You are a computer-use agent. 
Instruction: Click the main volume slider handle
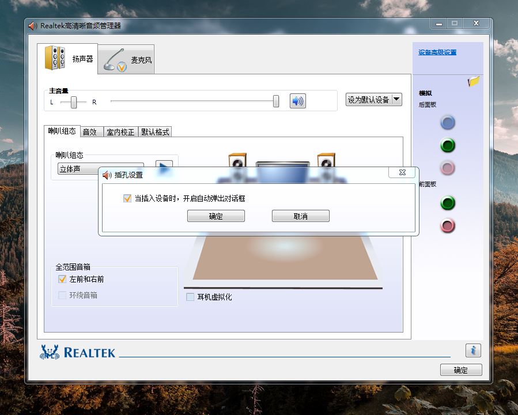[276, 101]
